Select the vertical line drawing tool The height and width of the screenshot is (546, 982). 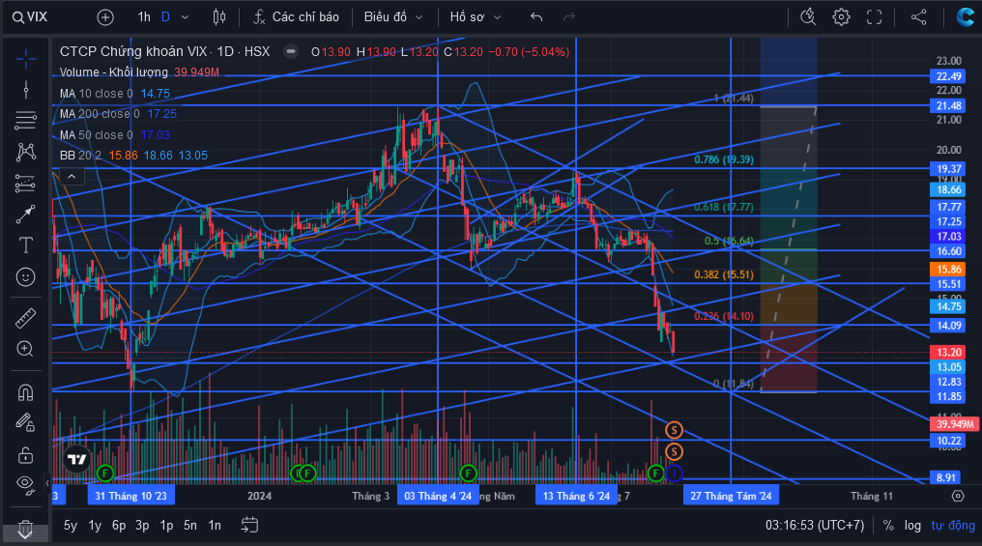[26, 90]
